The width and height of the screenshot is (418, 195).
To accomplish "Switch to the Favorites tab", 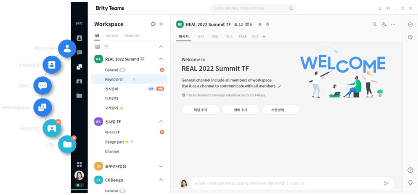I will point(132,35).
